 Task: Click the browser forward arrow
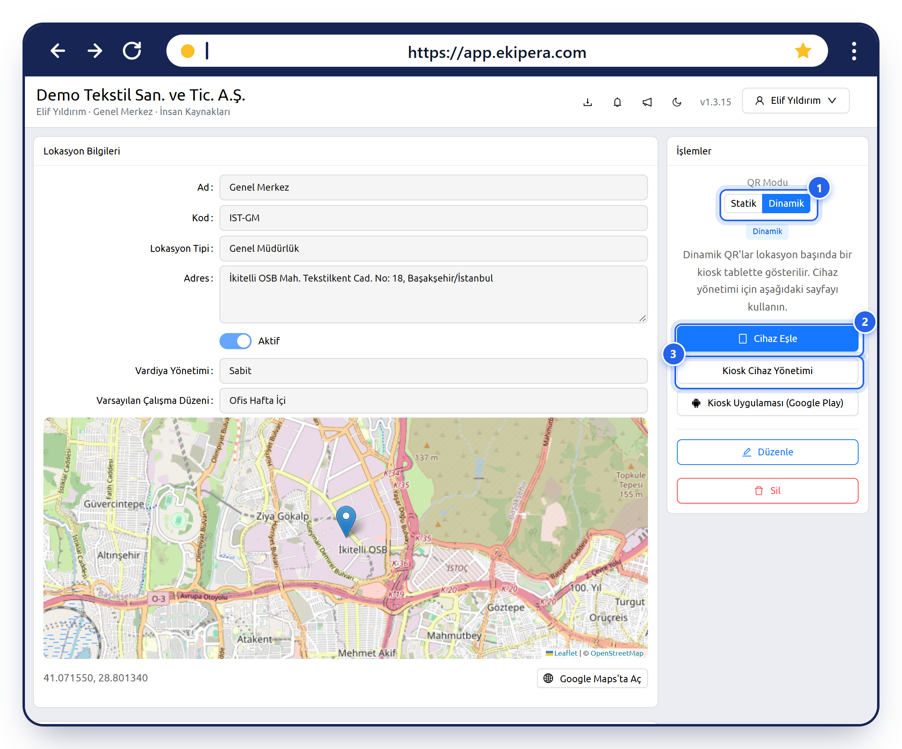[x=95, y=51]
